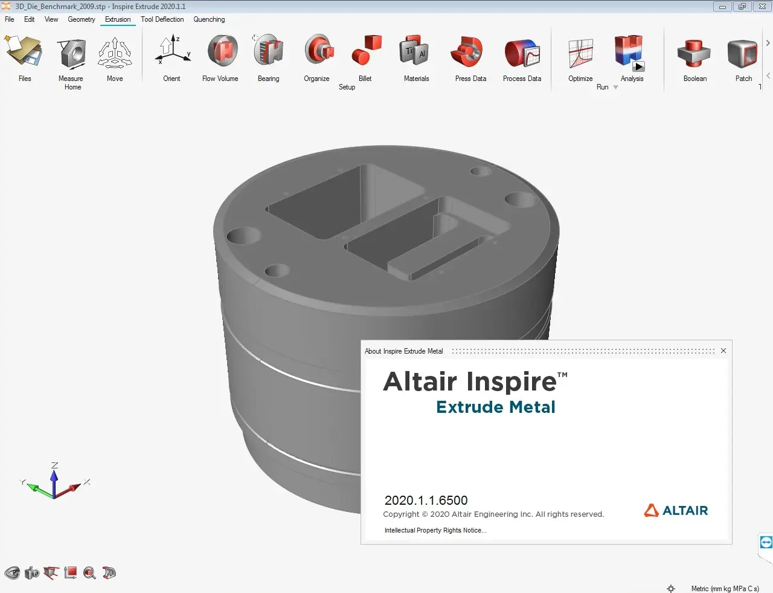Click the About dialog title bar grip

pyautogui.click(x=583, y=351)
